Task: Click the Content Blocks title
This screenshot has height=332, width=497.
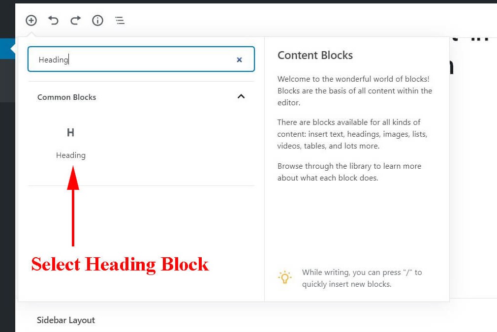Action: [315, 55]
